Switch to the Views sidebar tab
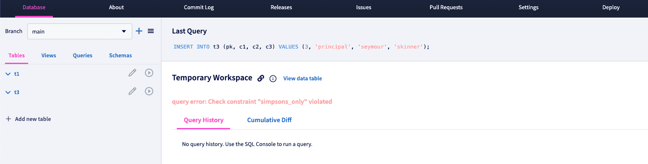This screenshot has height=164, width=648. [x=49, y=55]
